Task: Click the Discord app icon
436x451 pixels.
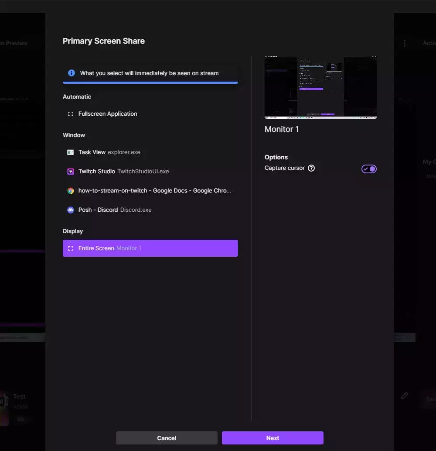Action: pos(71,210)
